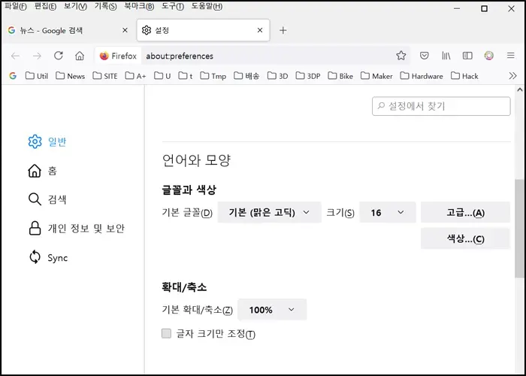Screen dimensions: 526x376
Task: Open the Hack bookmark folder
Action: point(464,76)
